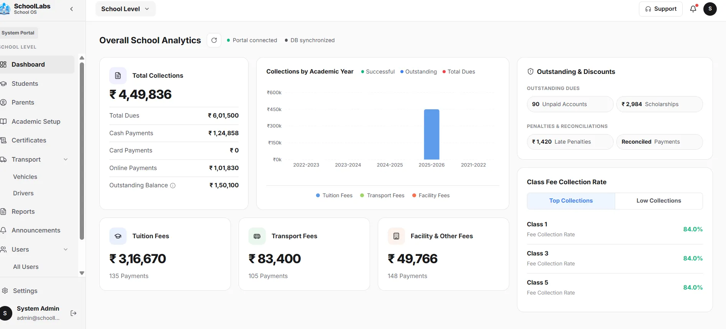
Task: Toggle the Total Dues legend item
Action: [x=459, y=72]
